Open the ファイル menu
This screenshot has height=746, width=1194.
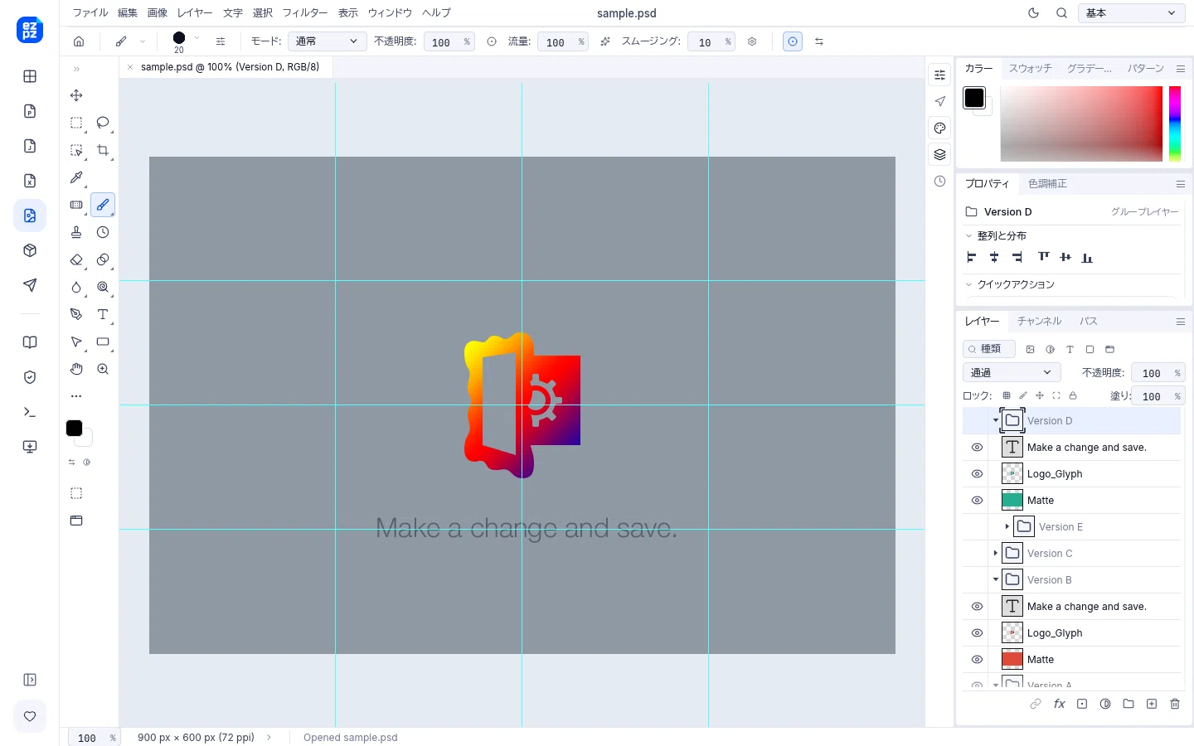point(90,12)
